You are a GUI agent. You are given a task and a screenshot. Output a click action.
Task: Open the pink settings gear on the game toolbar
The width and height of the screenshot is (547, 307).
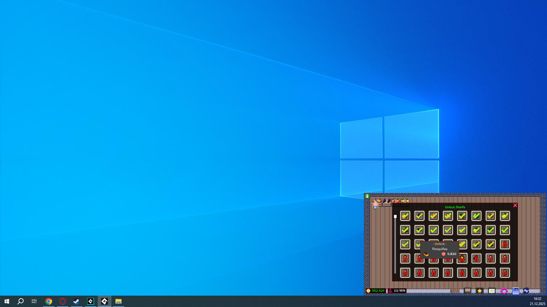pyautogui.click(x=505, y=291)
